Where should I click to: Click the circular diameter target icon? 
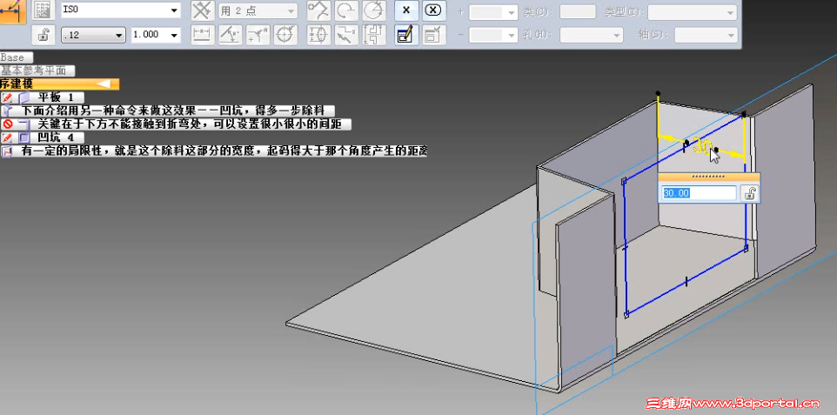point(286,36)
